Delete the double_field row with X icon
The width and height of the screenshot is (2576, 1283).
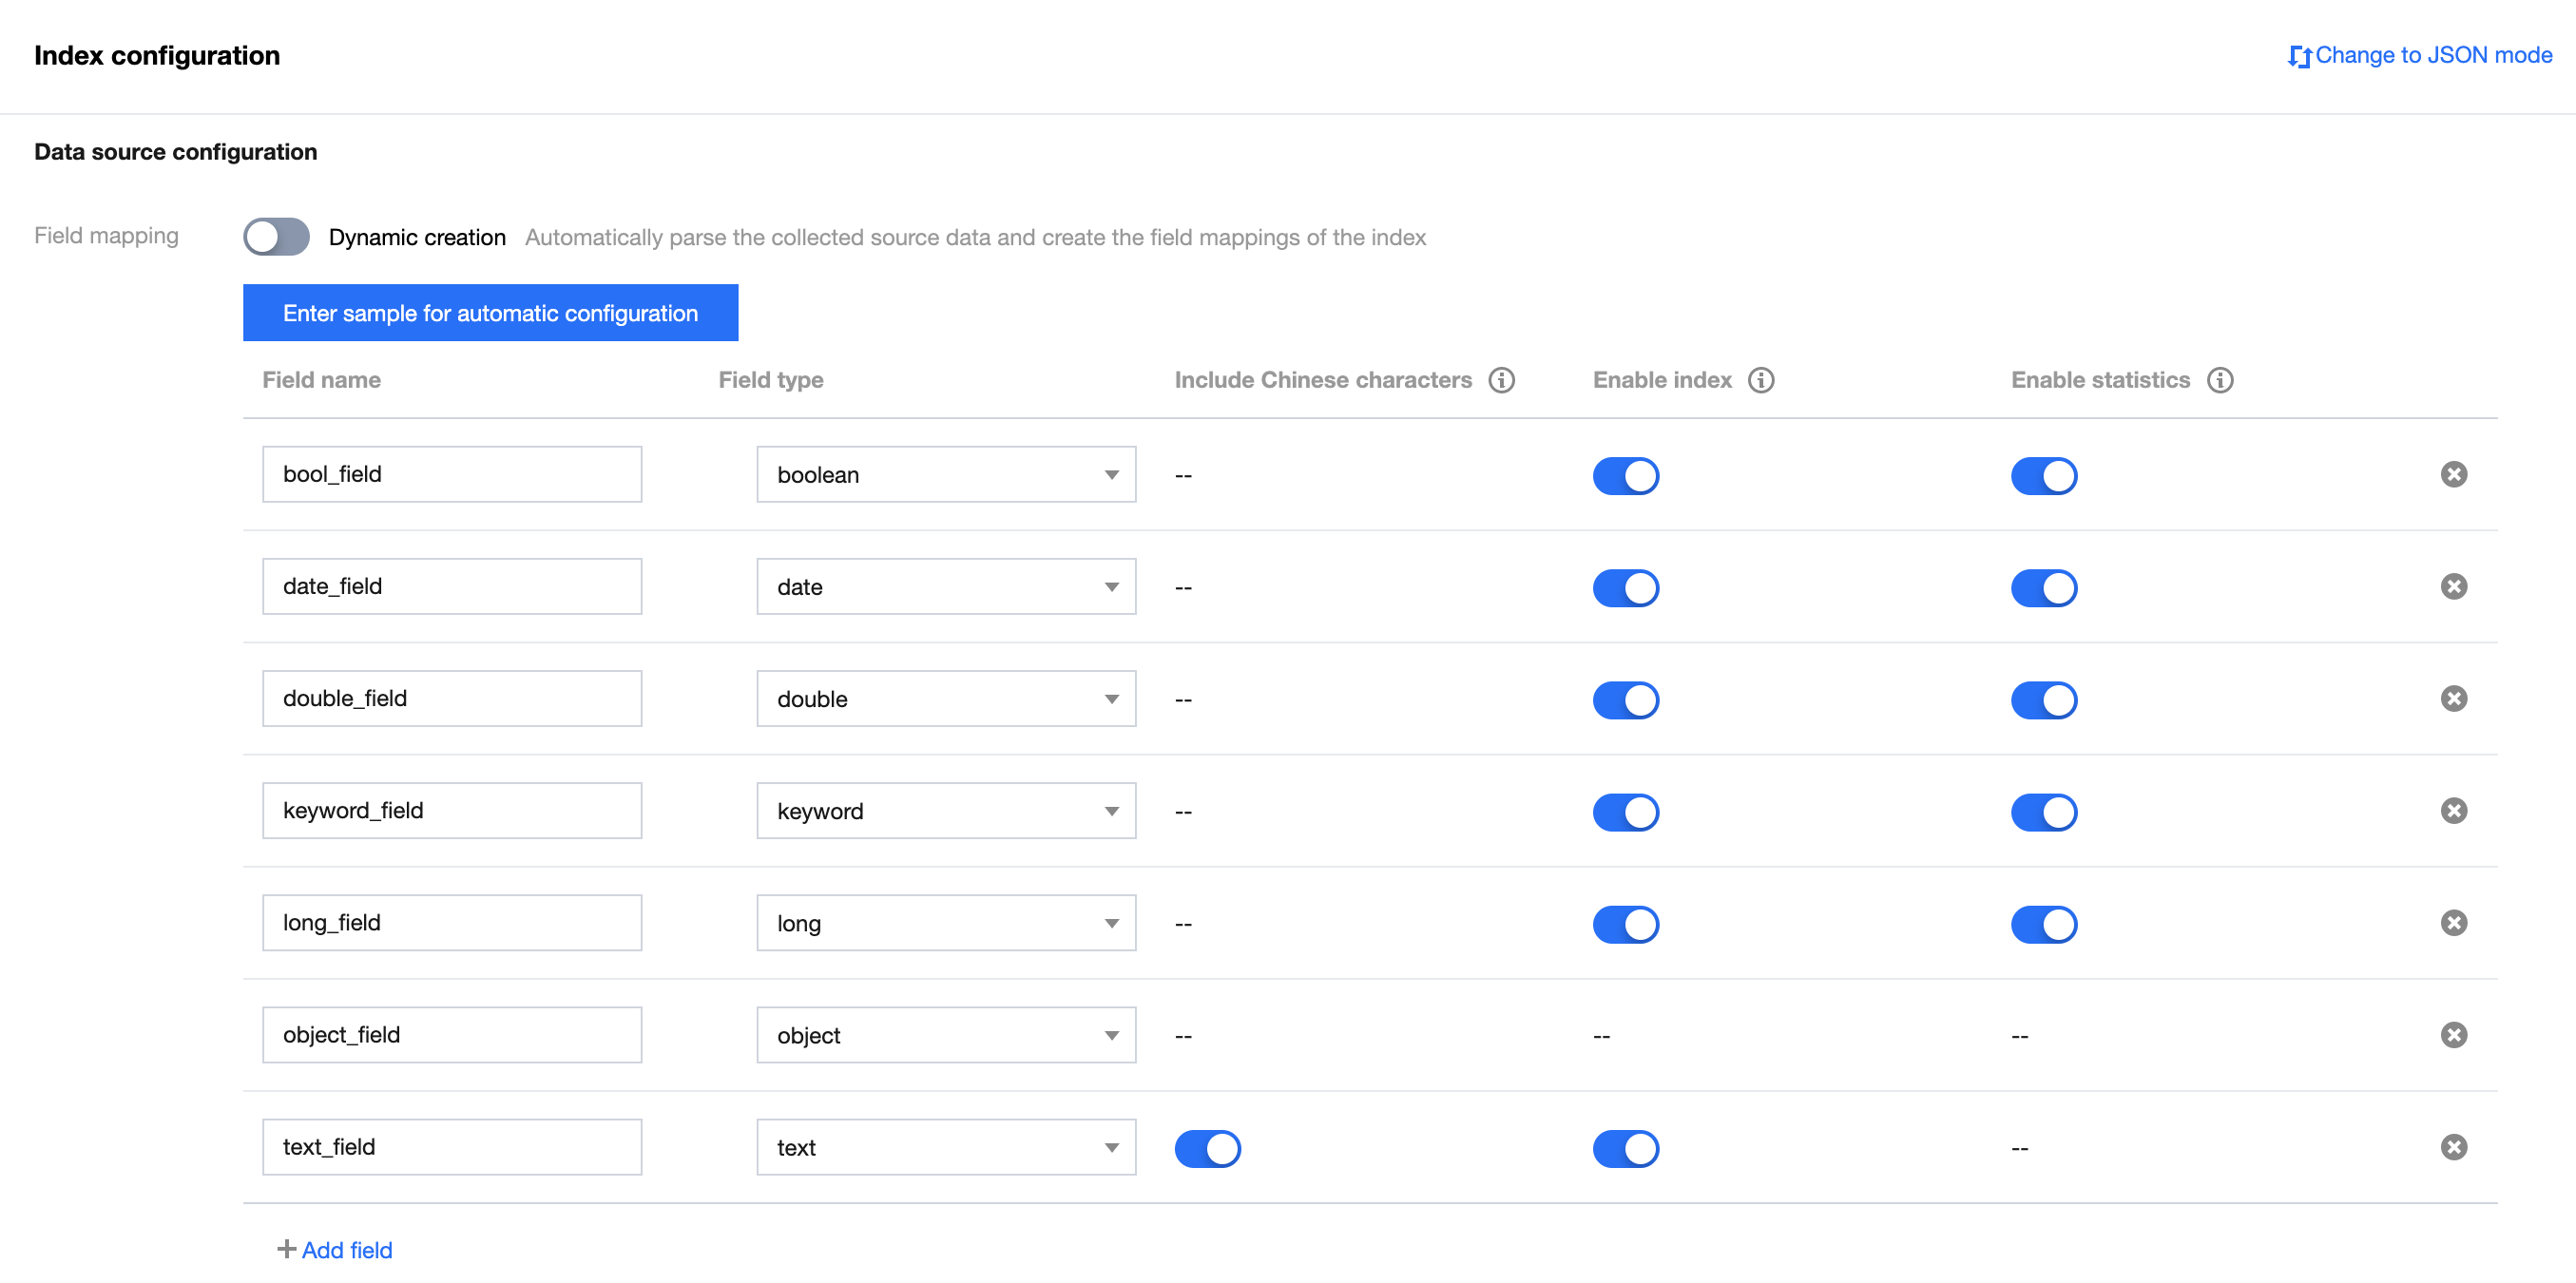coord(2453,698)
